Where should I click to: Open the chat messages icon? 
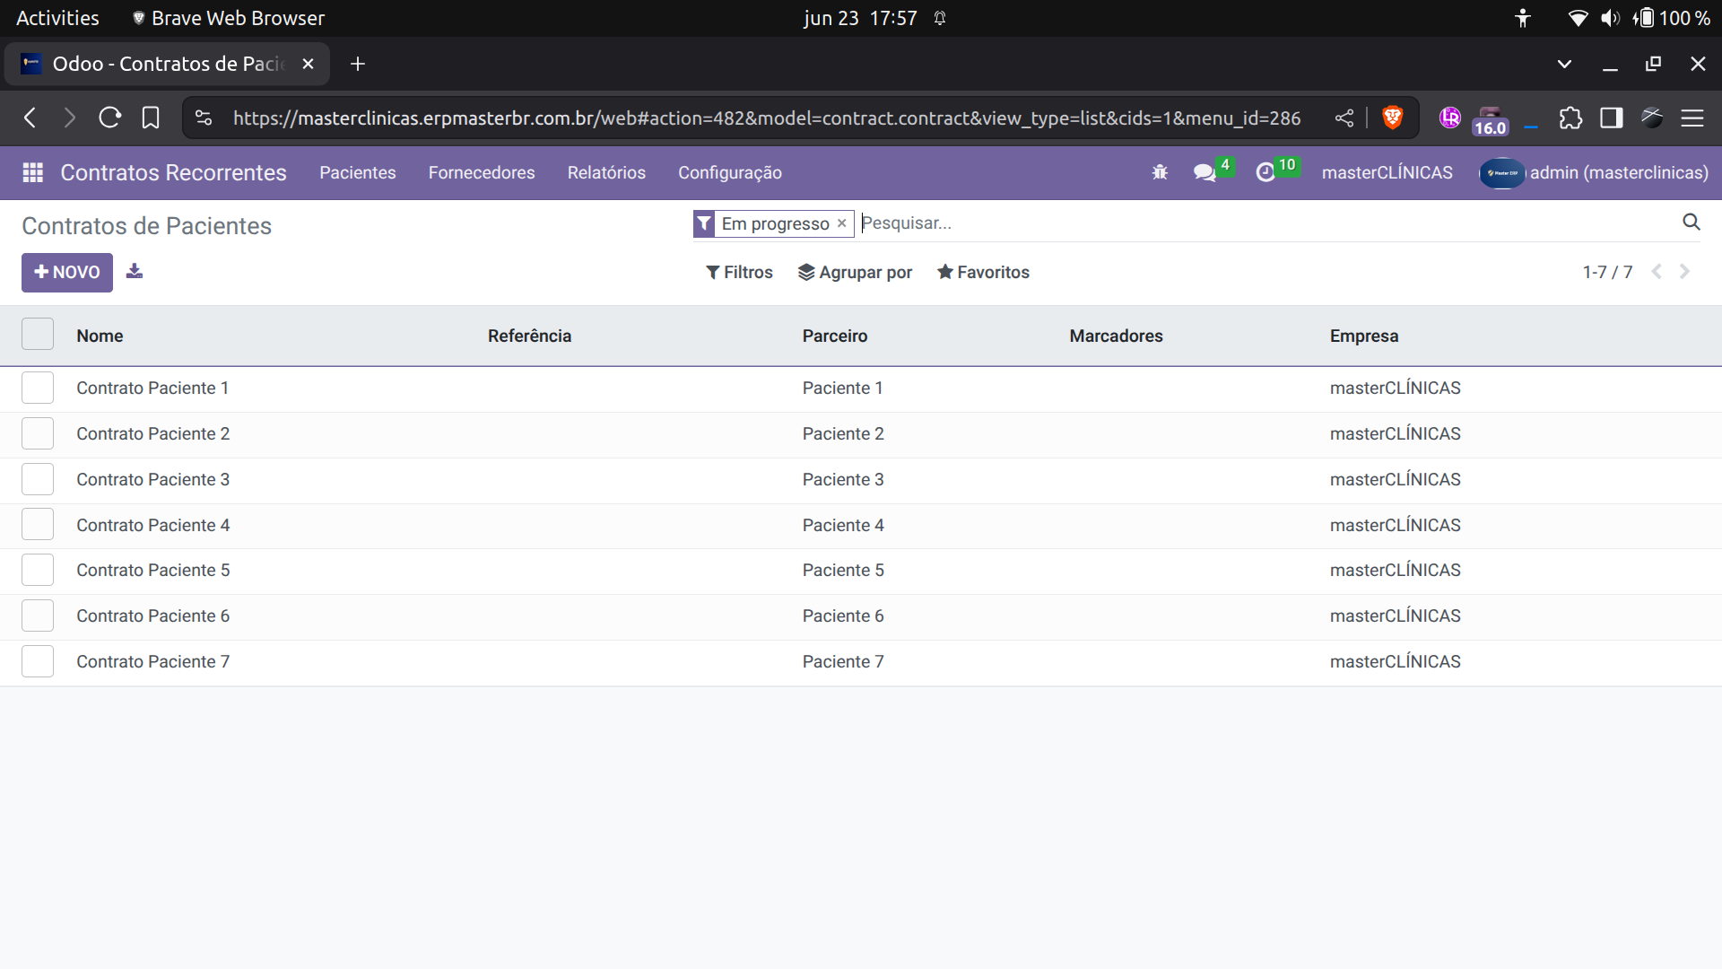point(1205,172)
